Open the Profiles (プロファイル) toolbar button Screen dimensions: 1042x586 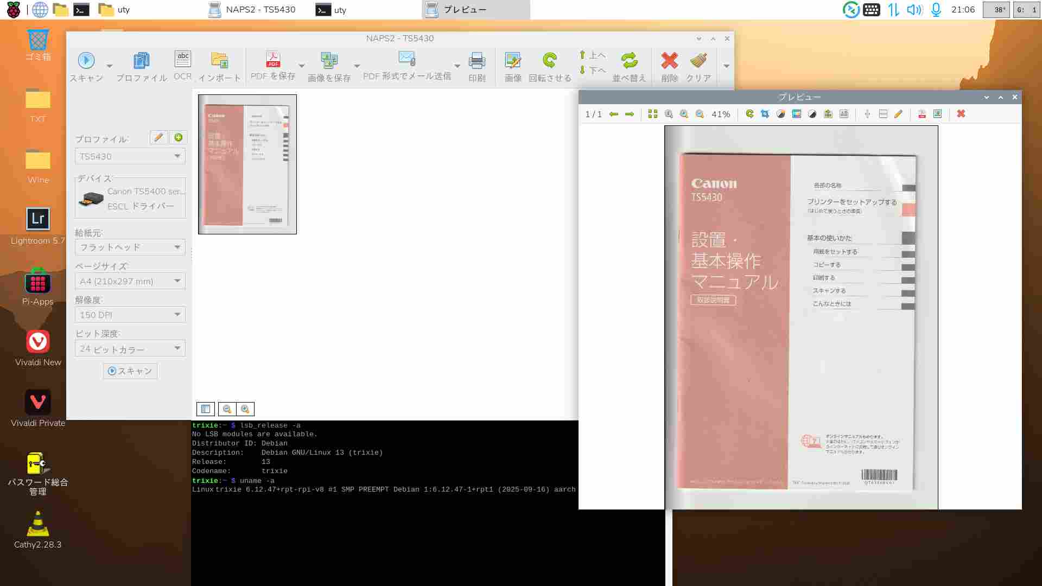(x=142, y=66)
